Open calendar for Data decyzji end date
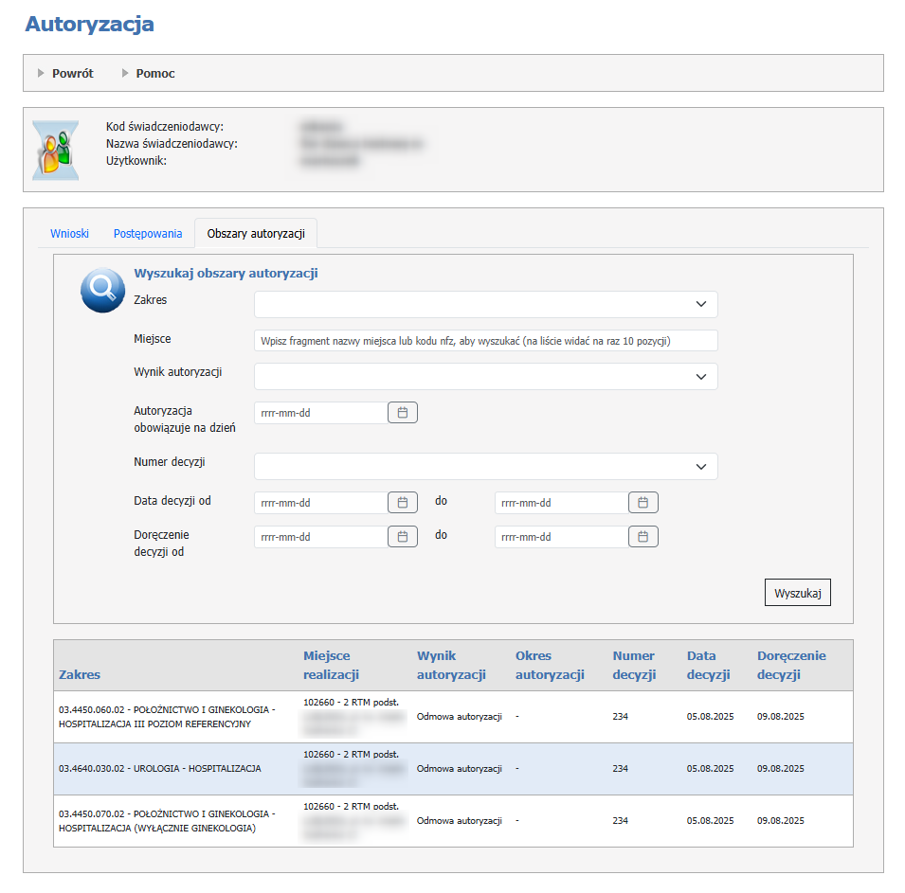Viewport: 905px width, 893px height. point(643,503)
